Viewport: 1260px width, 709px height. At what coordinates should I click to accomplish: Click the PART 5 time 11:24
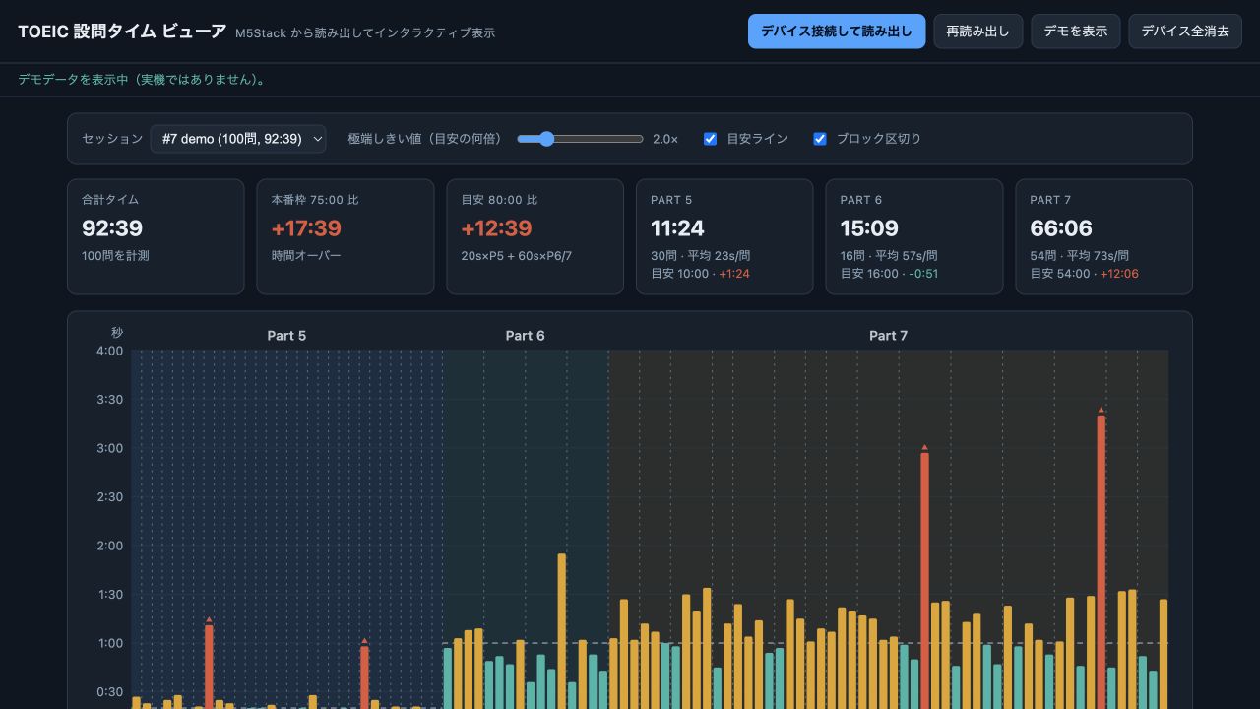[x=677, y=228]
